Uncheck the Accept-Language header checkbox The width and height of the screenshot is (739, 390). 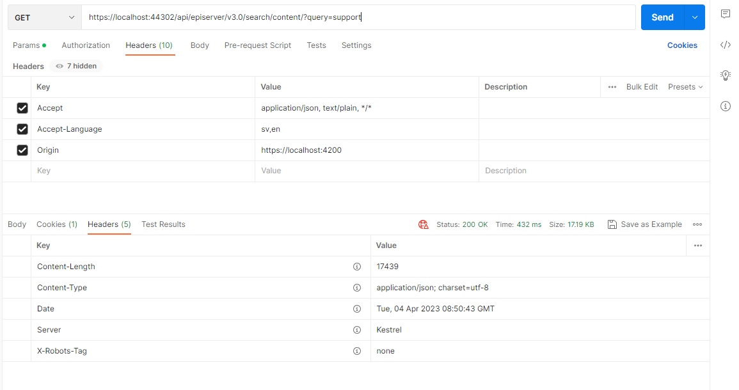pos(22,129)
